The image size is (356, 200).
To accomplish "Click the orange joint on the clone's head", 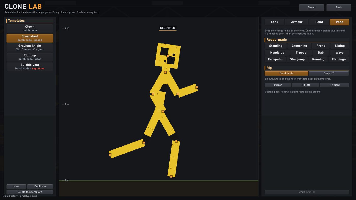I will [x=168, y=56].
